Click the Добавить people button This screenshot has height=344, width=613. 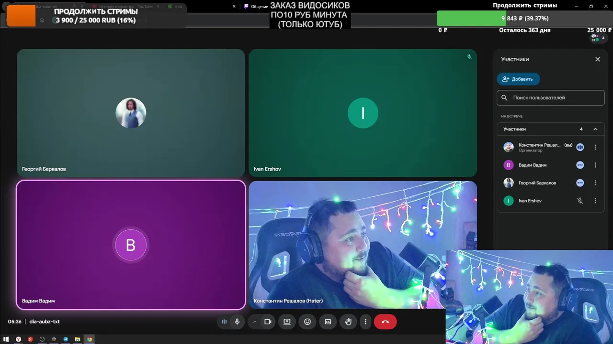point(518,79)
